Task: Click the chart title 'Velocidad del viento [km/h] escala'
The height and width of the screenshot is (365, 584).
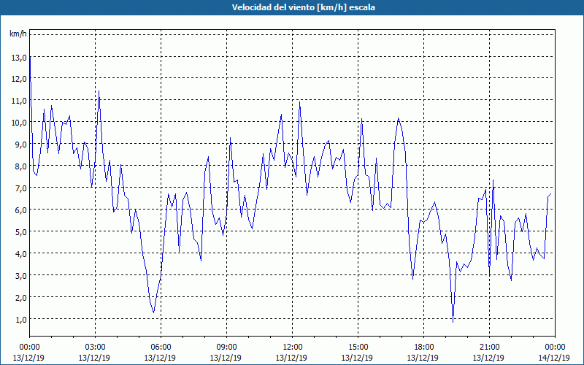Action: pyautogui.click(x=303, y=7)
